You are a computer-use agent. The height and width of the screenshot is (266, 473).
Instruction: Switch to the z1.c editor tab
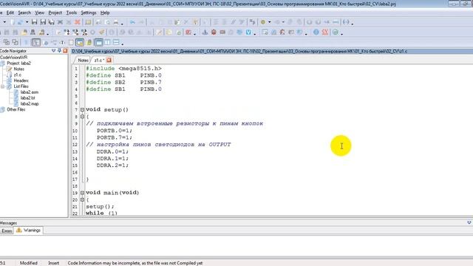point(99,61)
